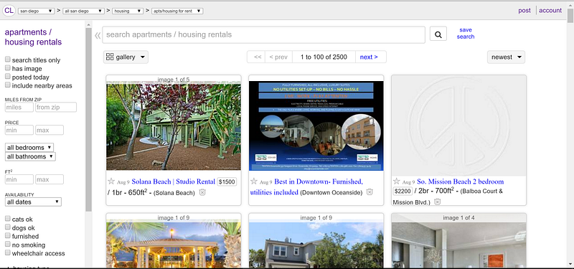Screen dimensions: 574x269
Task: Open the interior room image 1 of 4 thumbnail
Action: tap(458, 244)
